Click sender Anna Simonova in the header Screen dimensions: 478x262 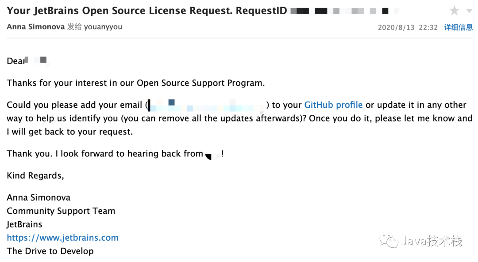click(x=35, y=27)
